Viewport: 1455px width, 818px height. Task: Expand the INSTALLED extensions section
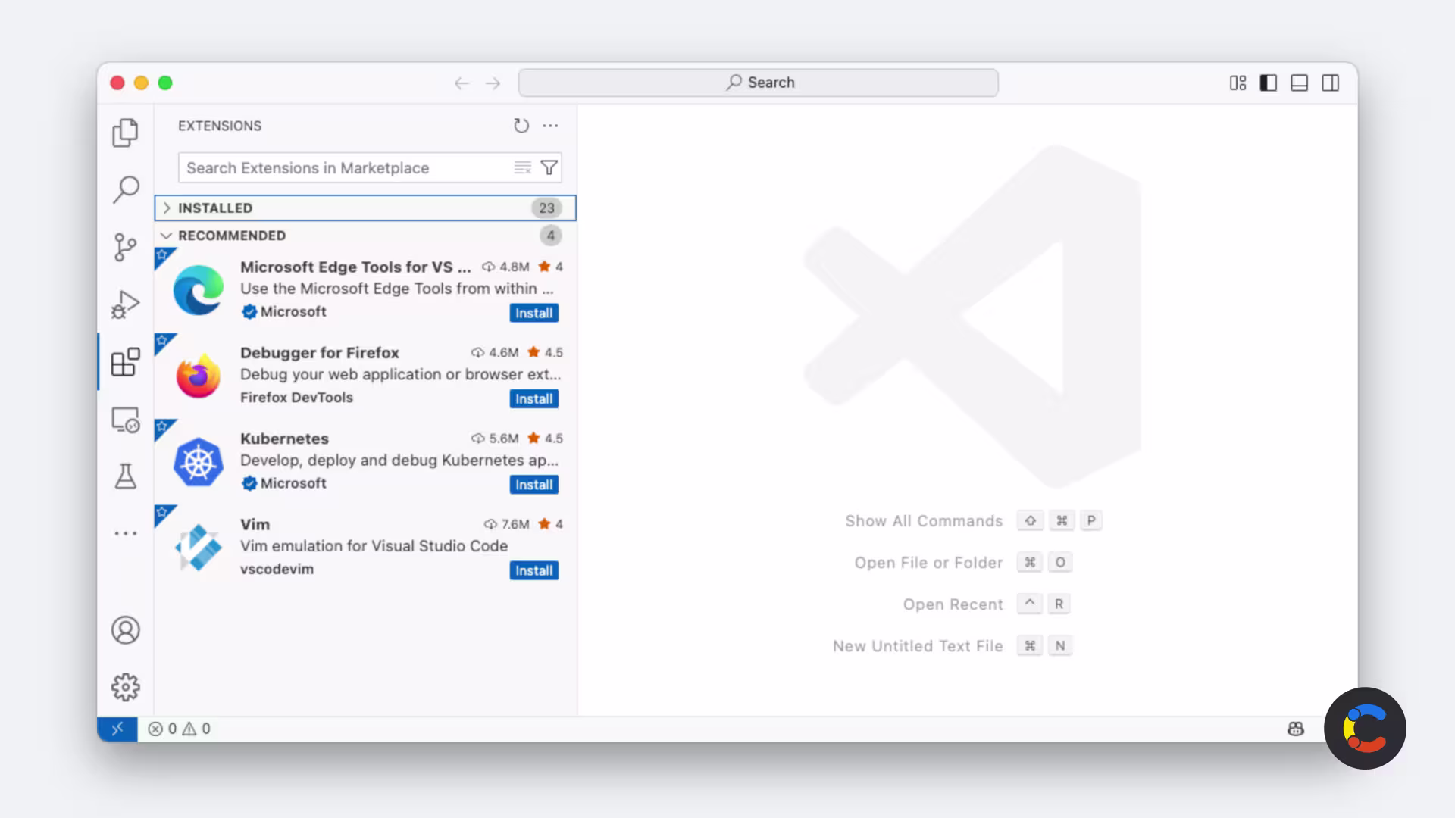[365, 208]
